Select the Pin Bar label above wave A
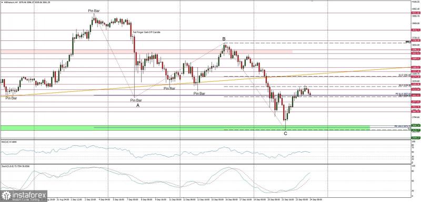Screen dimensions: 421x202 pos(136,100)
